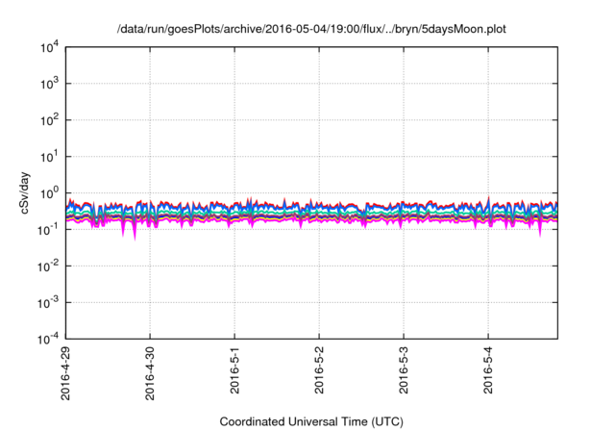Click the 2016-5-4 date label
This screenshot has width=615, height=431.
[488, 369]
